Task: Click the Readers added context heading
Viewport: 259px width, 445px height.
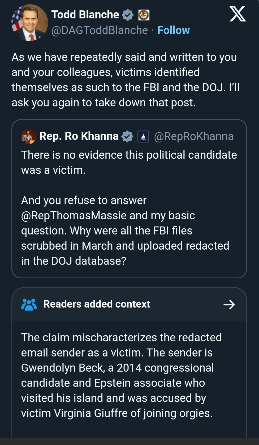Action: 97,304
